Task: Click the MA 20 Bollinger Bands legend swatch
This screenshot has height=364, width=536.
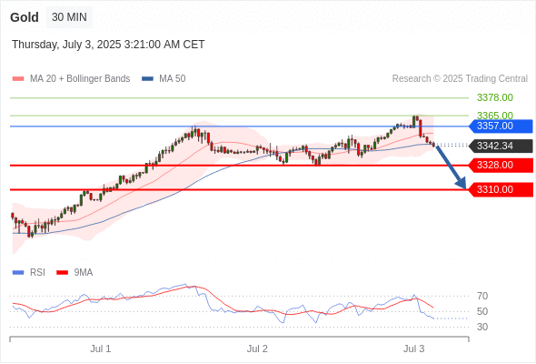Action: [18, 79]
